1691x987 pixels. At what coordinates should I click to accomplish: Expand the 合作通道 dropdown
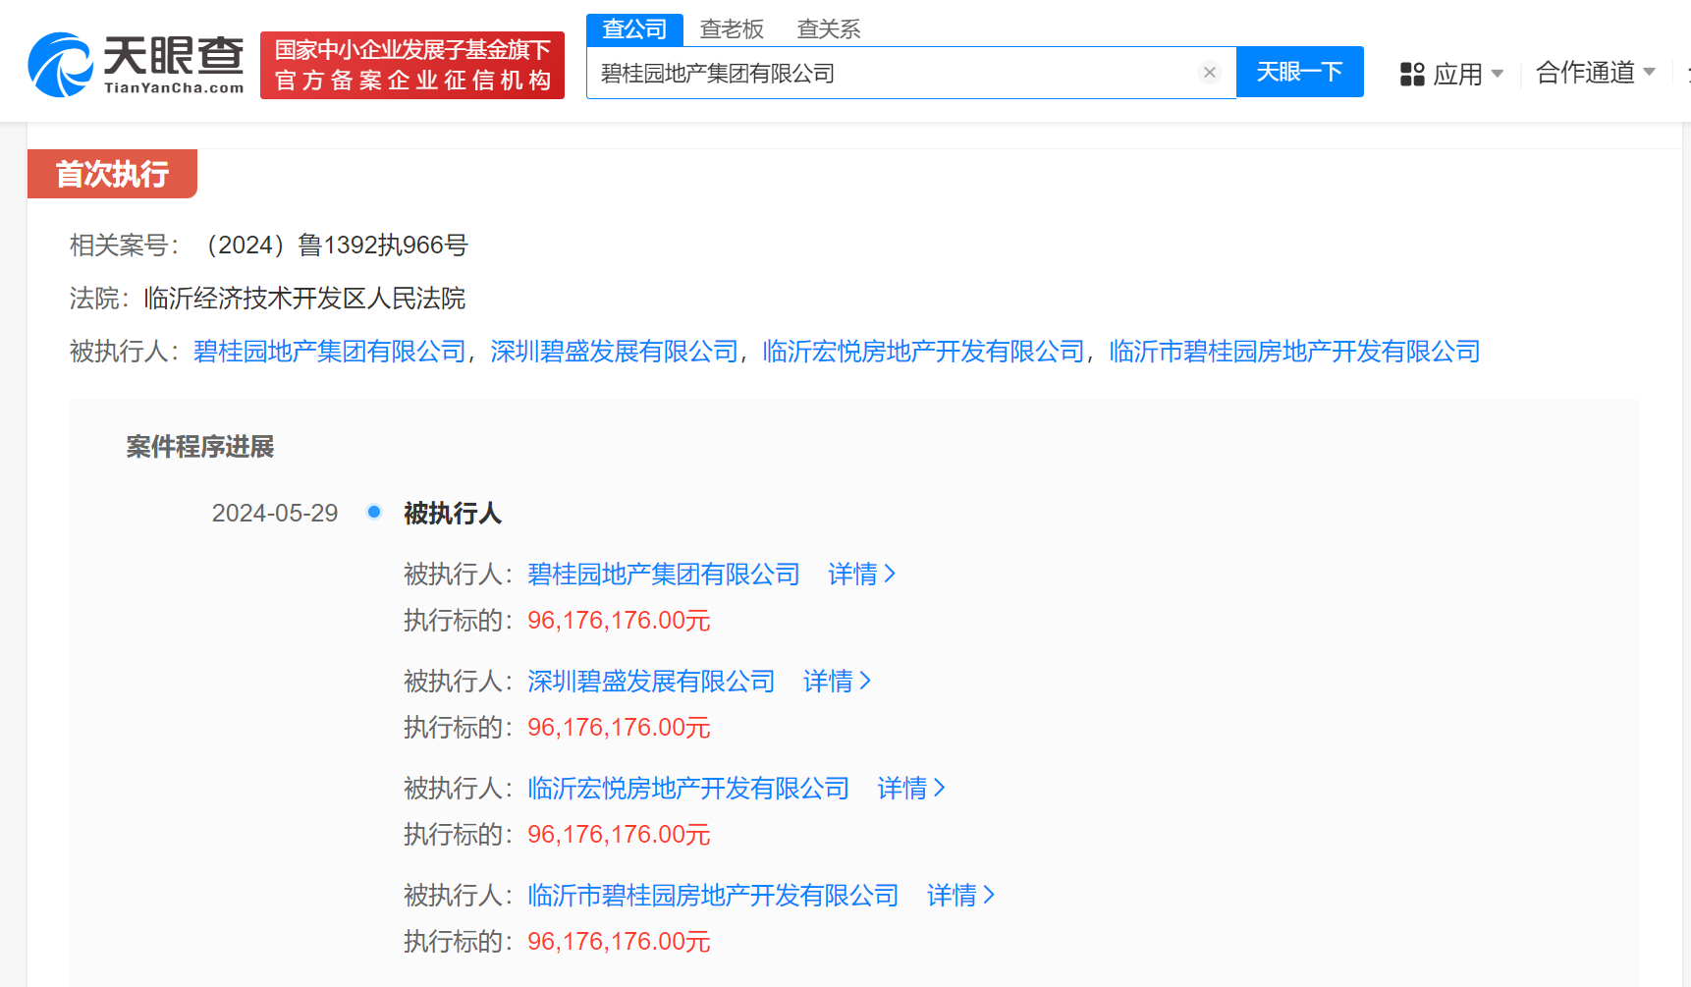pos(1596,73)
